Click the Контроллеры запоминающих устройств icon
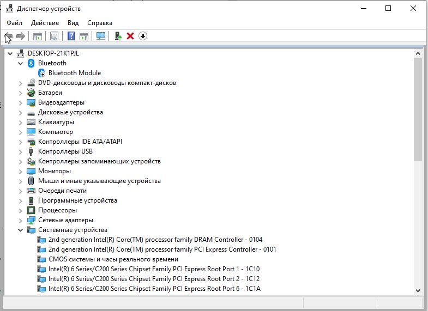Viewport: 428px width, 311px height. coord(31,161)
